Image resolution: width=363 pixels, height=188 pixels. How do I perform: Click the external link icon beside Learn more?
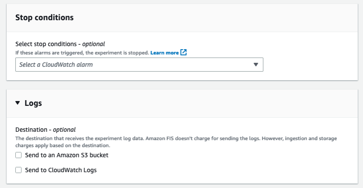pyautogui.click(x=184, y=53)
